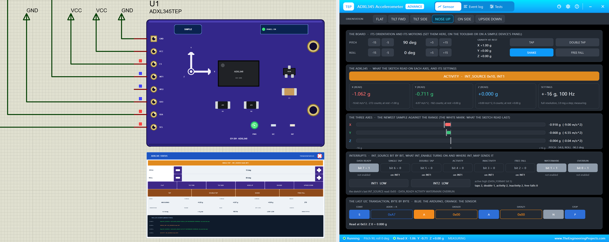The height and width of the screenshot is (242, 609).
Task: Toggle the PANEL: ON switch on the board
Action: [284, 29]
